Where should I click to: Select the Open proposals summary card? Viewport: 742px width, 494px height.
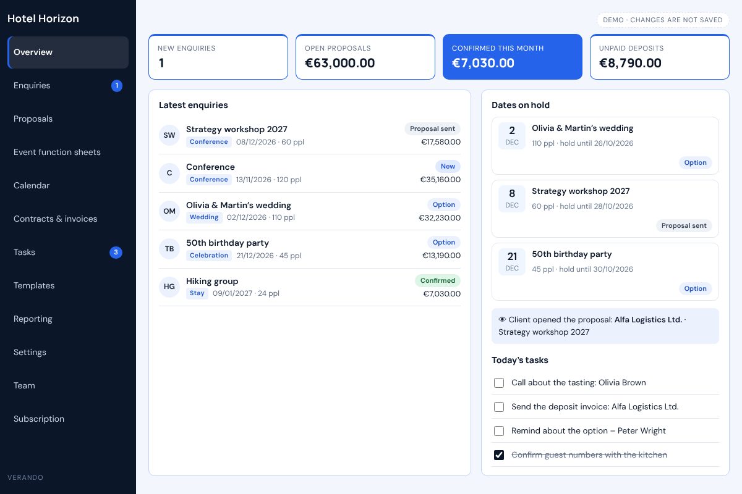click(365, 57)
